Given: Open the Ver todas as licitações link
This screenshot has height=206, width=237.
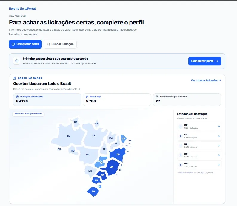Looking at the screenshot, I should (x=206, y=80).
